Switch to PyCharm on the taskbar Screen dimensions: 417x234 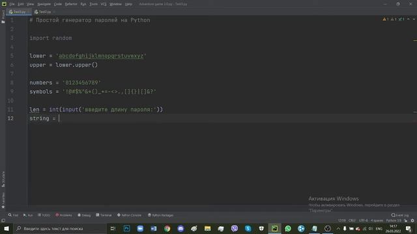coord(274,228)
